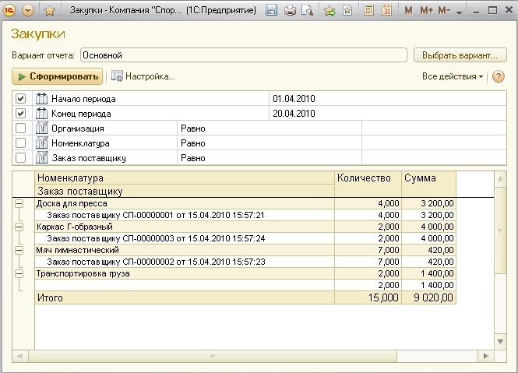
Task: Open Настройка report settings
Action: 143,76
